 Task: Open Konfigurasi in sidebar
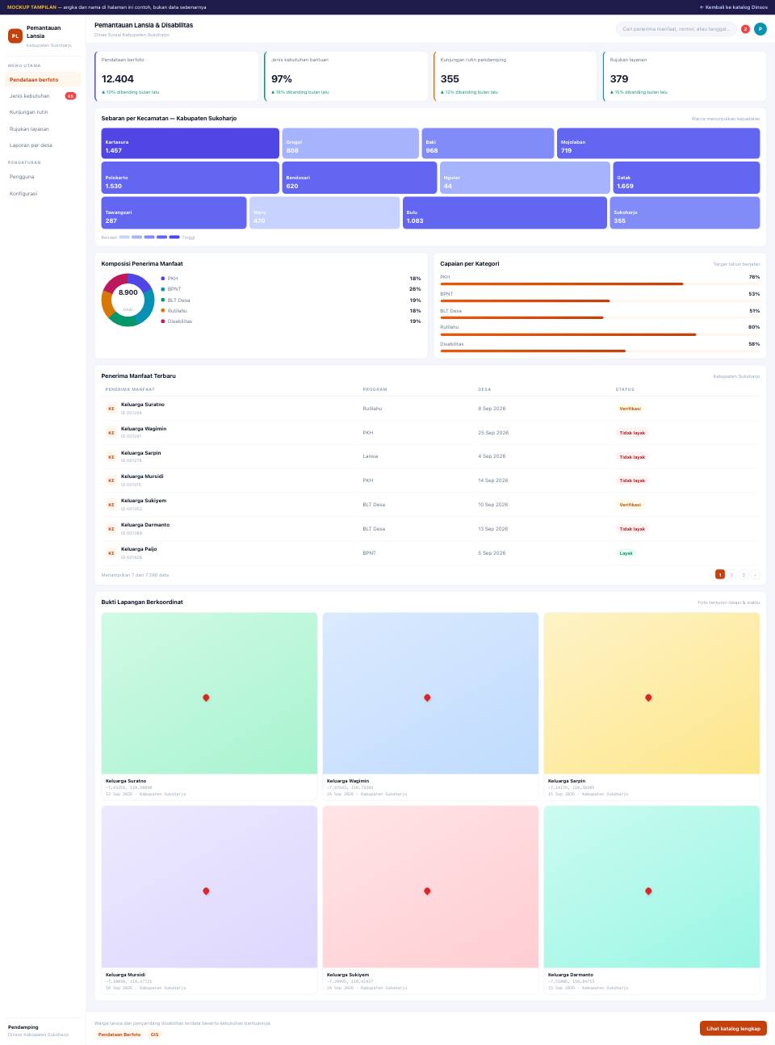click(x=43, y=194)
